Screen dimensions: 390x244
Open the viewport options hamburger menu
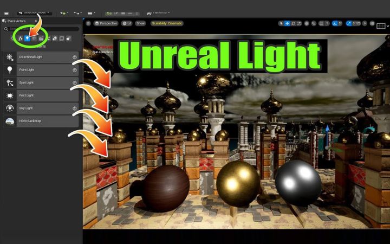88,23
